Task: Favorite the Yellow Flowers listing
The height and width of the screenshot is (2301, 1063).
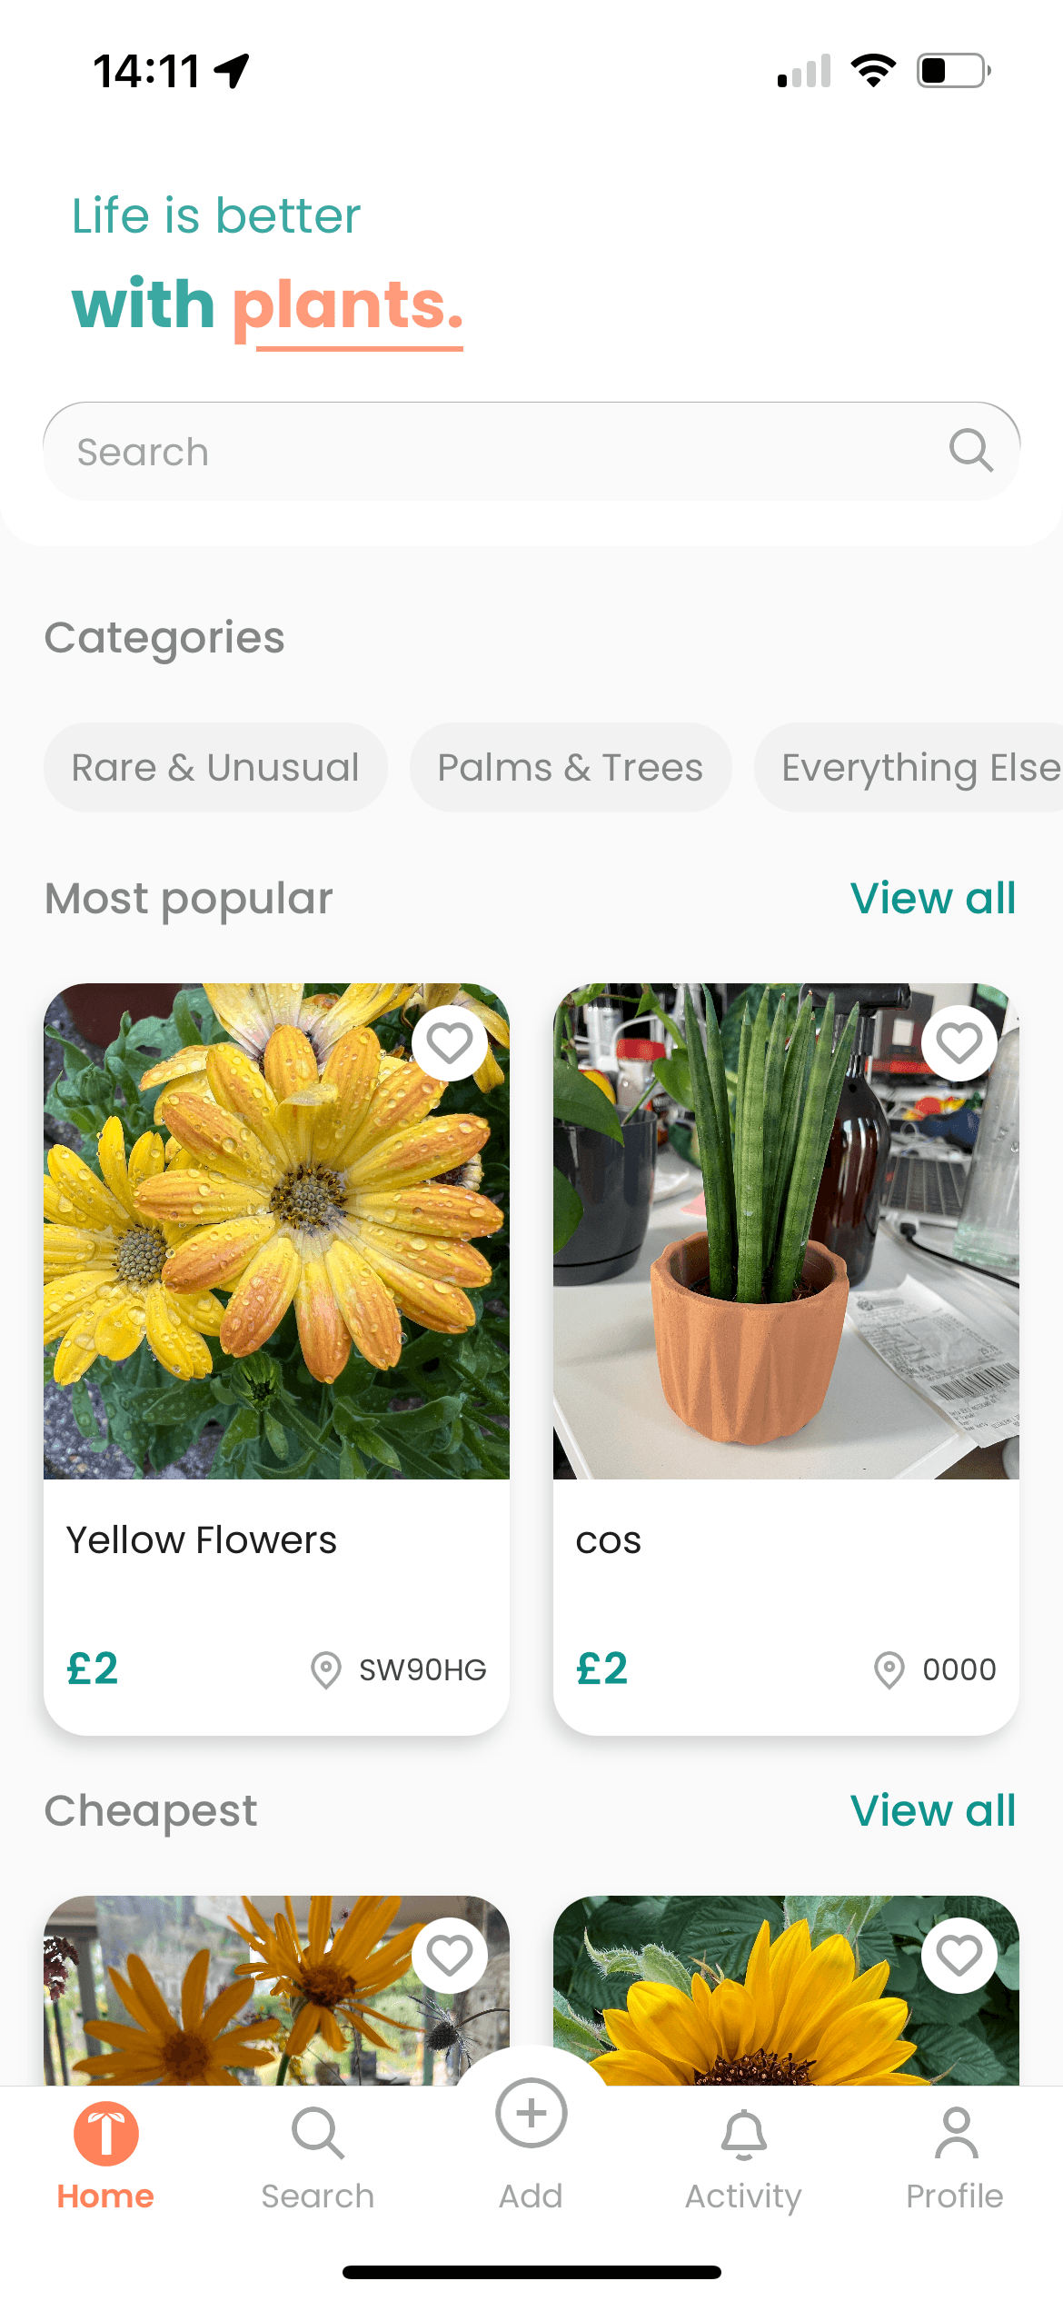Action: point(450,1043)
